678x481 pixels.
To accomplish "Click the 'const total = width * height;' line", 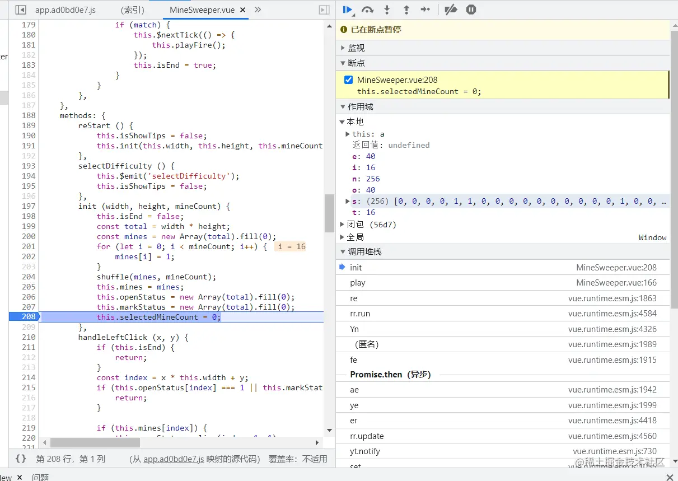I will pos(163,226).
